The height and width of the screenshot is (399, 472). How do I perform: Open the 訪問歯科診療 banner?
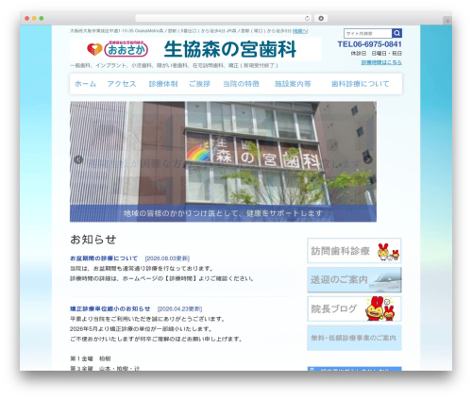pos(354,251)
